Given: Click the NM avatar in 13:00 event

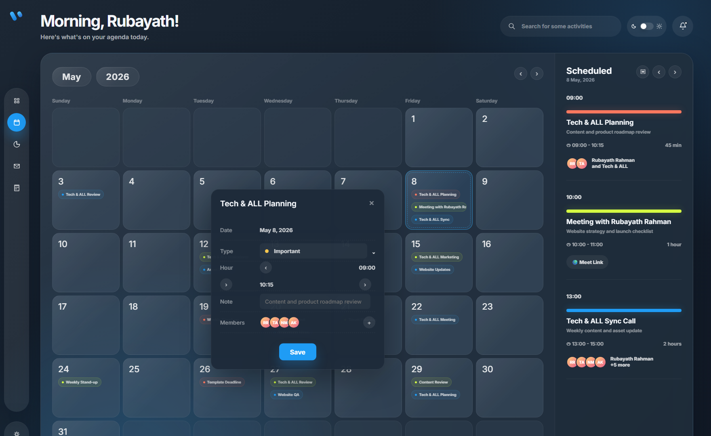Looking at the screenshot, I should (591, 362).
